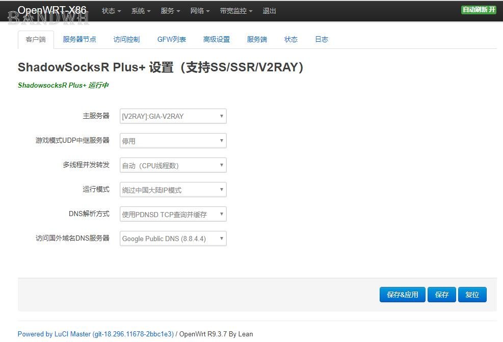Click the DNS解析方式 field label
Viewport: 503px width, 342px height.
pos(89,214)
